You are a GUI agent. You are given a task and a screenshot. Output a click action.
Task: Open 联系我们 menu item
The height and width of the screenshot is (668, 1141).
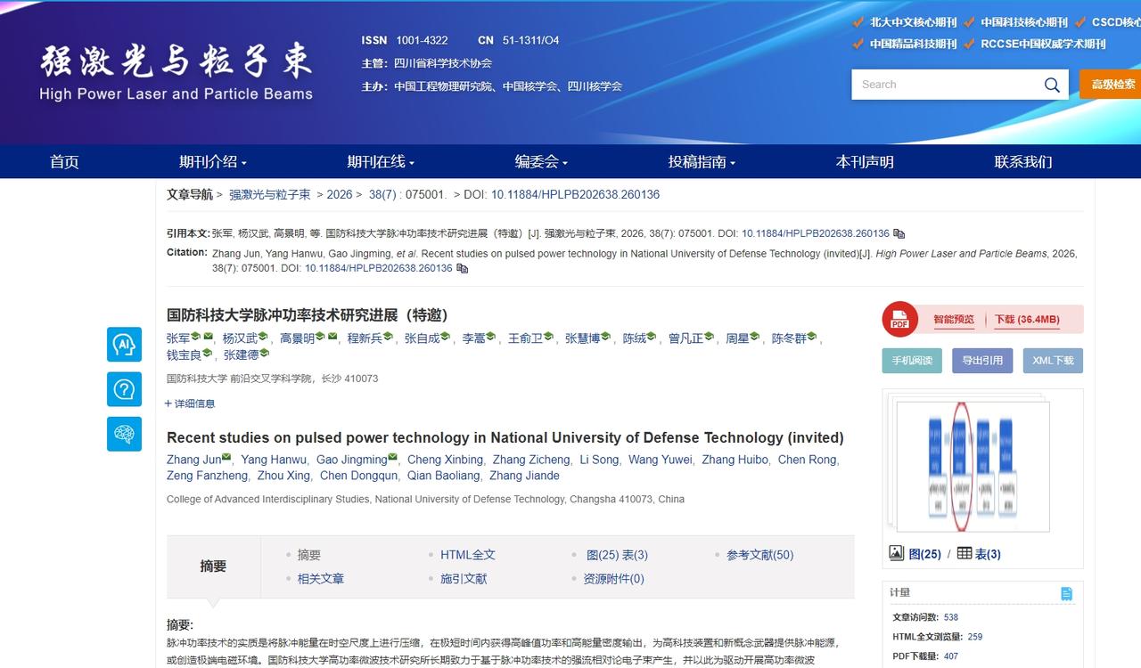click(x=1023, y=161)
